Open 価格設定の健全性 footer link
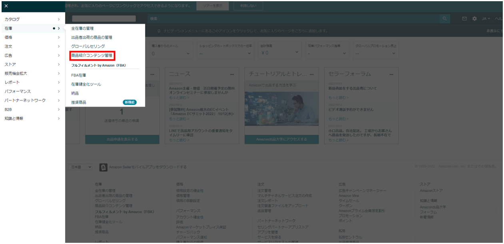 click(x=190, y=191)
